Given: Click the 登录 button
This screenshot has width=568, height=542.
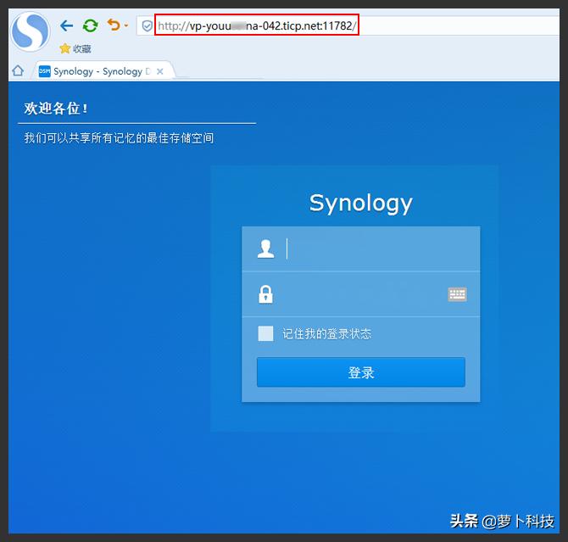Looking at the screenshot, I should (361, 372).
